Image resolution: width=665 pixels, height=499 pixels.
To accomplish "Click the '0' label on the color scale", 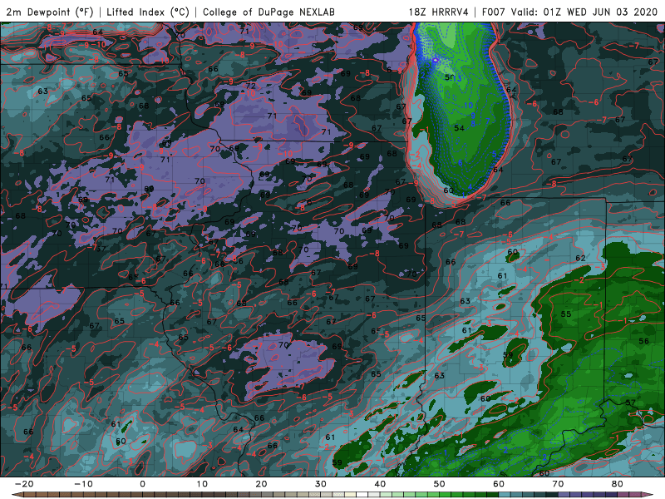I will (142, 484).
